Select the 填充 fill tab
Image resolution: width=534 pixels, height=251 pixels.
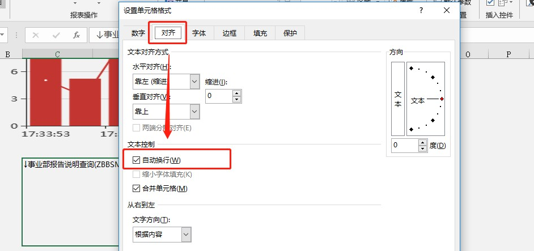[x=260, y=33]
